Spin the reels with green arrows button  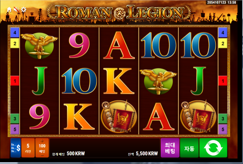[213, 148]
